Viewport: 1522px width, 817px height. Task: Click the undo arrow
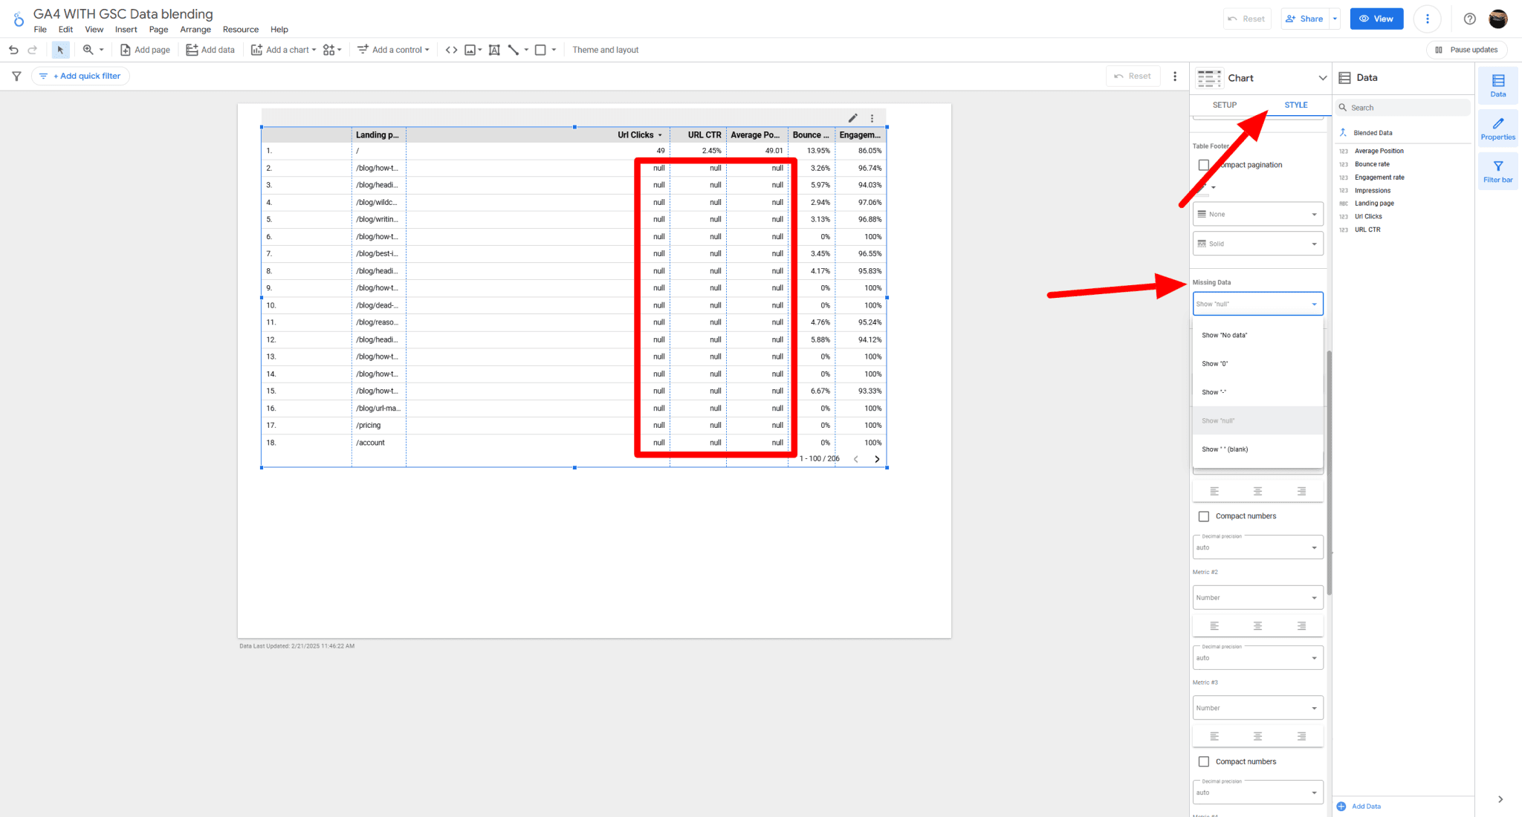[x=13, y=49]
